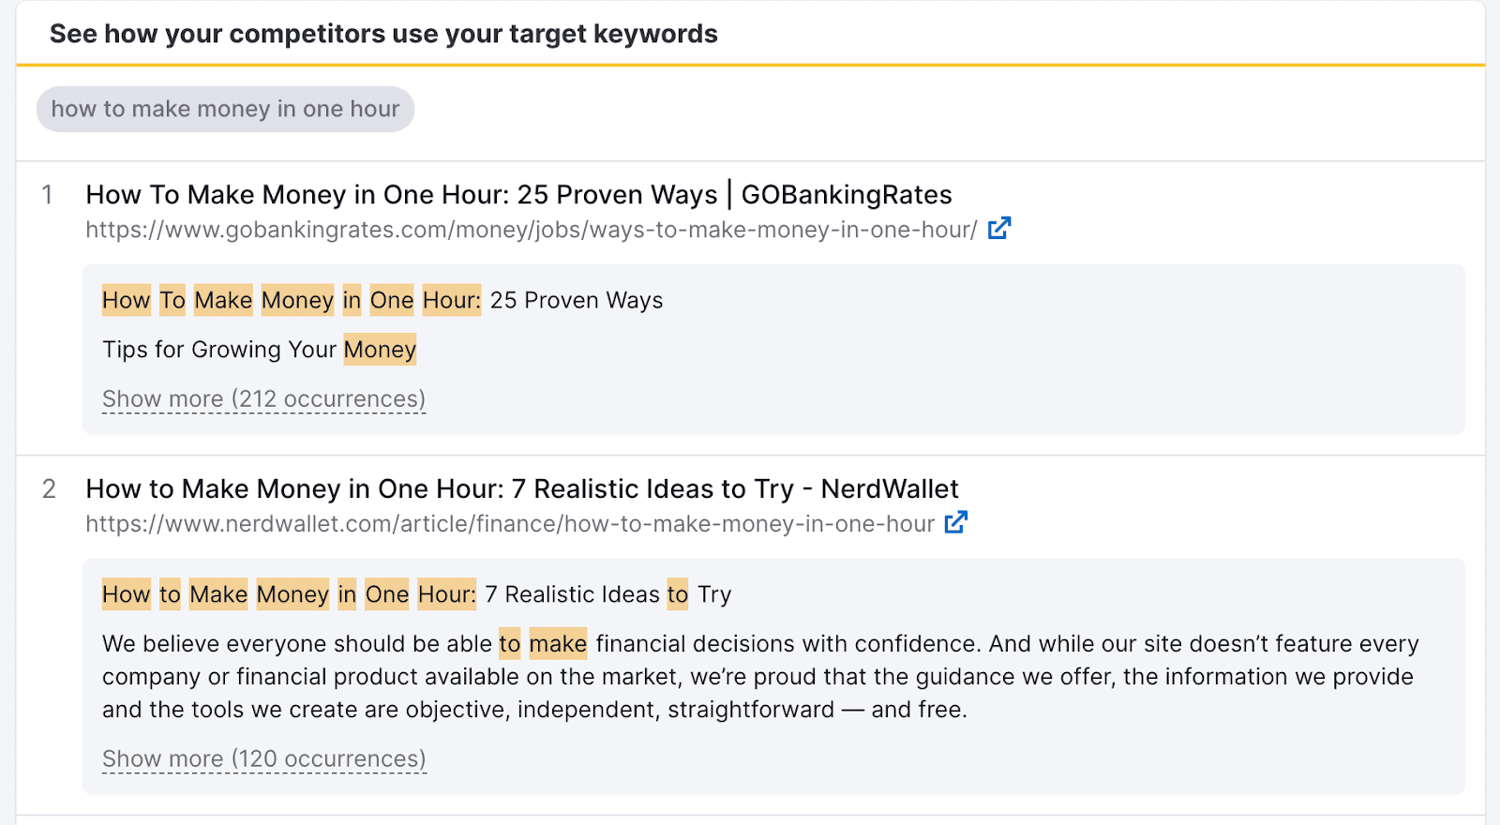The image size is (1500, 825).
Task: Click the yellow underline bar below the heading
Action: coord(750,64)
